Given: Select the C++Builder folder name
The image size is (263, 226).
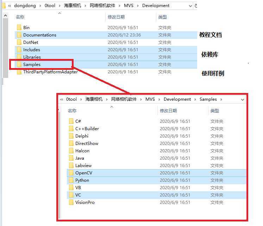Looking at the screenshot, I should [87, 129].
